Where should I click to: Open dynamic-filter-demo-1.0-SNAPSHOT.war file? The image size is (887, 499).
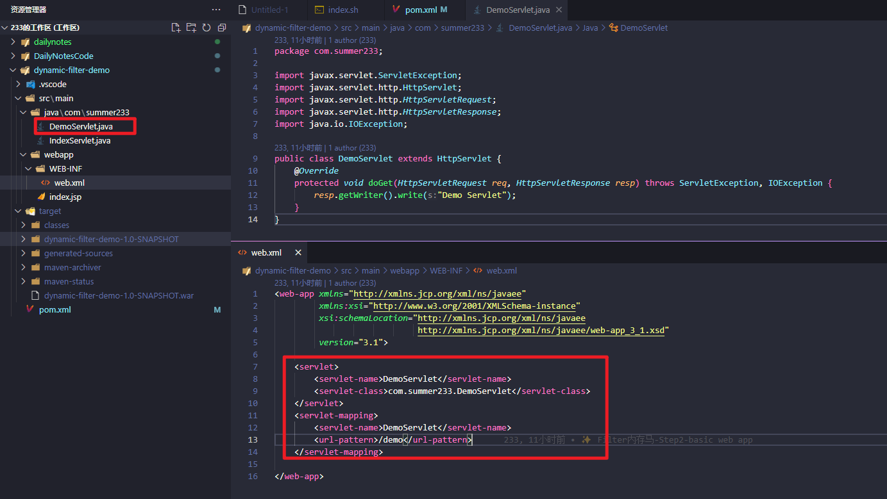[119, 295]
